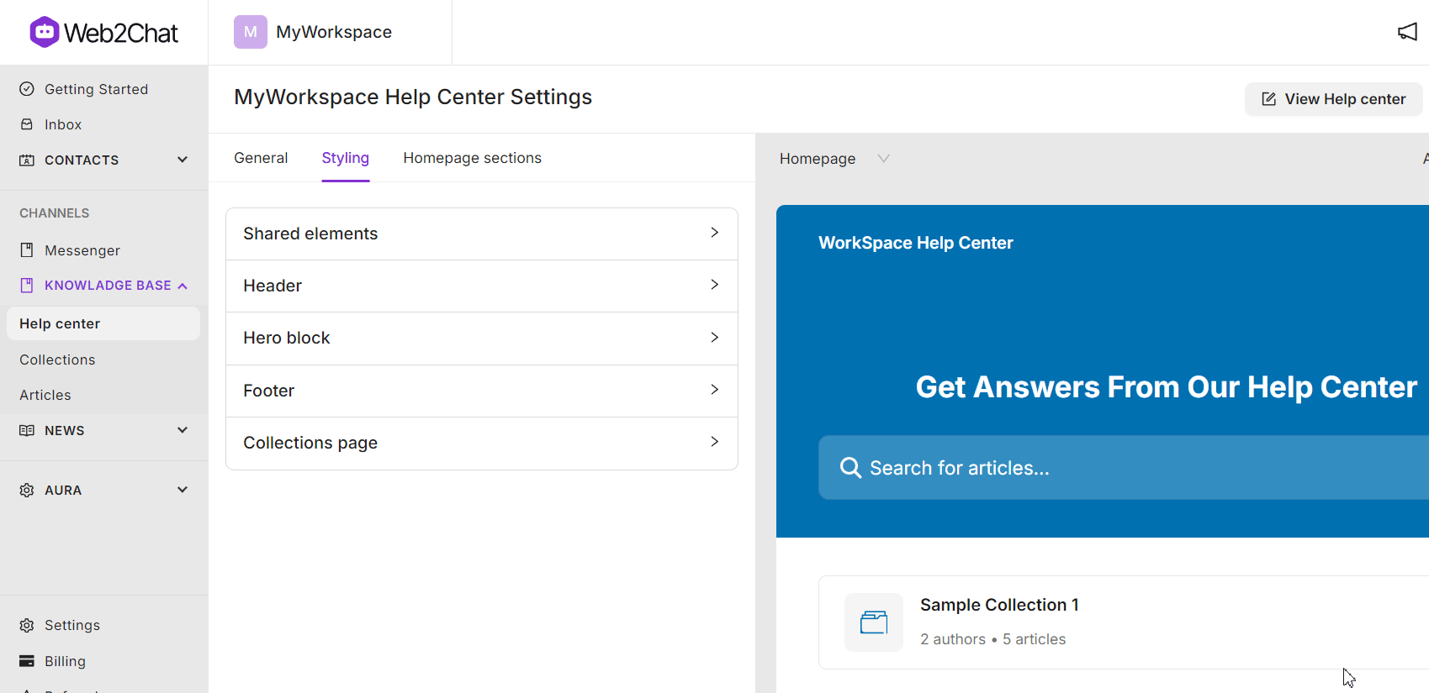Expand the CONTACTS section chevron
1429x693 pixels.
click(183, 160)
